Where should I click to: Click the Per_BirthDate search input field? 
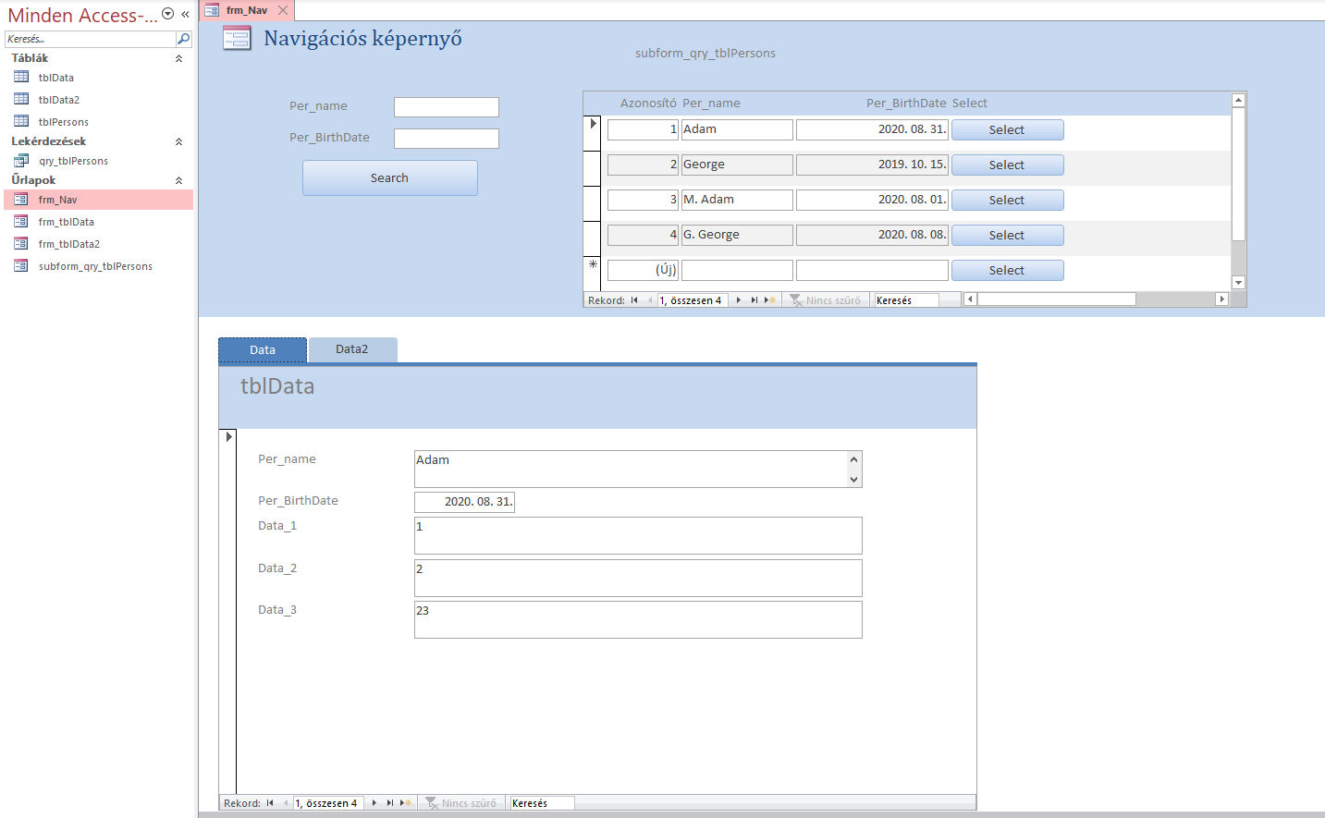coord(447,139)
